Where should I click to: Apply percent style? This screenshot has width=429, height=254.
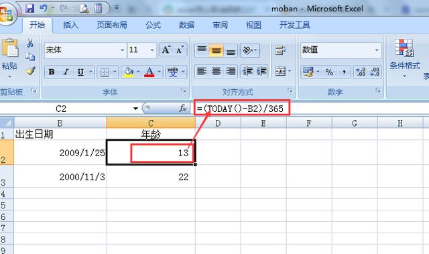[x=329, y=72]
